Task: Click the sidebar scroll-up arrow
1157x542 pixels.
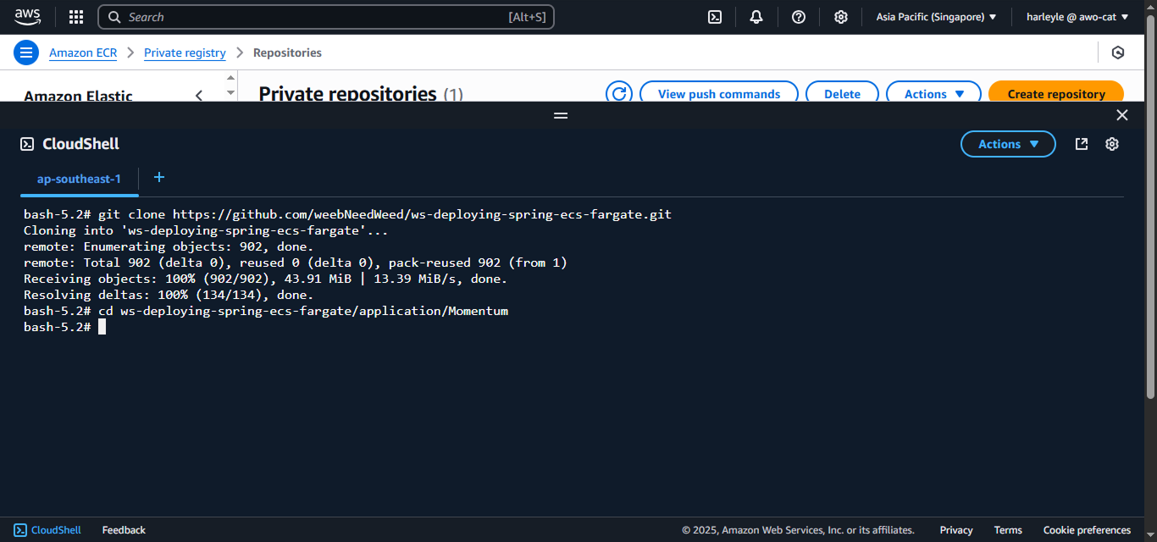Action: tap(230, 77)
